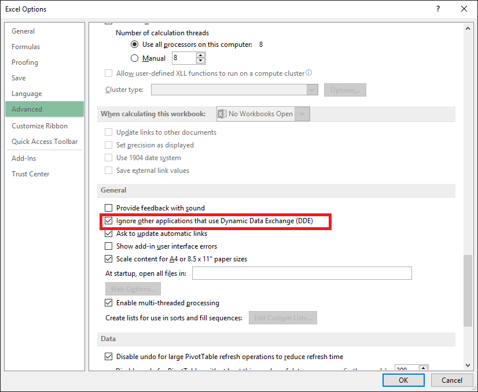Click the info icon beside XLL compute cluster option
Image resolution: width=478 pixels, height=392 pixels.
[x=308, y=73]
